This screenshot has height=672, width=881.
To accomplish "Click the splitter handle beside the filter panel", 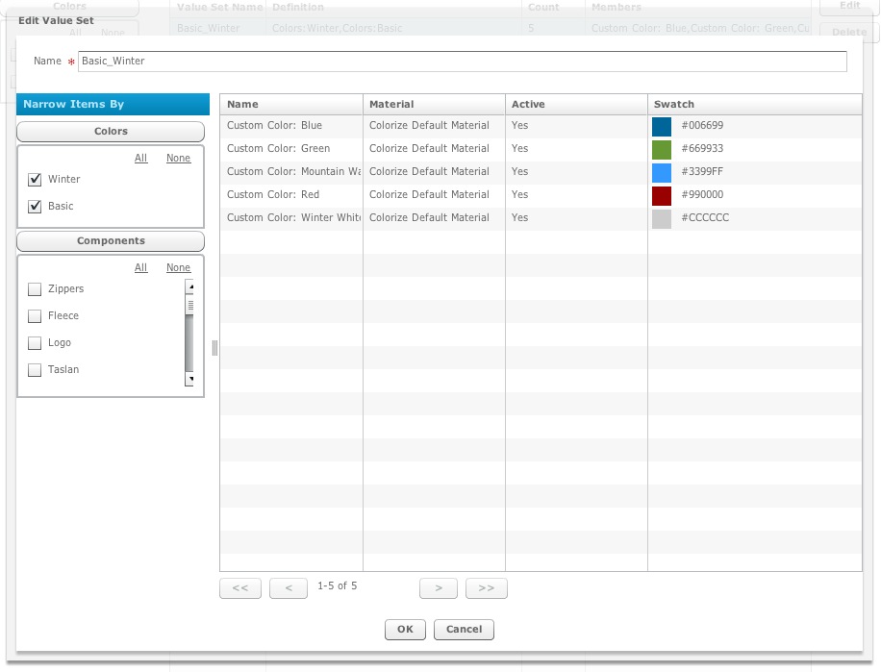I will [214, 349].
